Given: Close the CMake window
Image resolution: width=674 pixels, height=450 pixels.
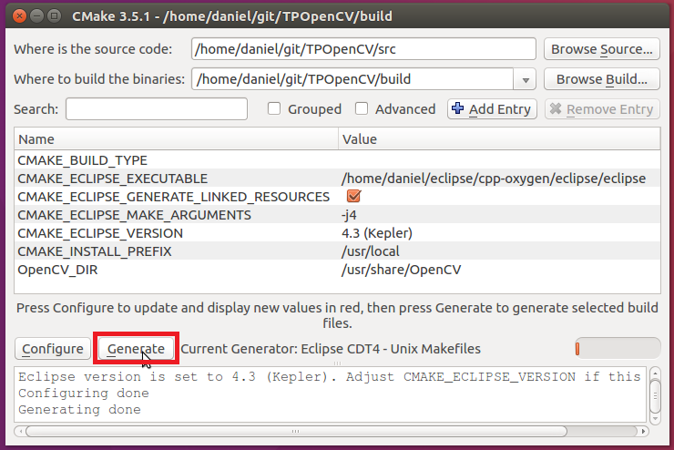Looking at the screenshot, I should coord(19,16).
